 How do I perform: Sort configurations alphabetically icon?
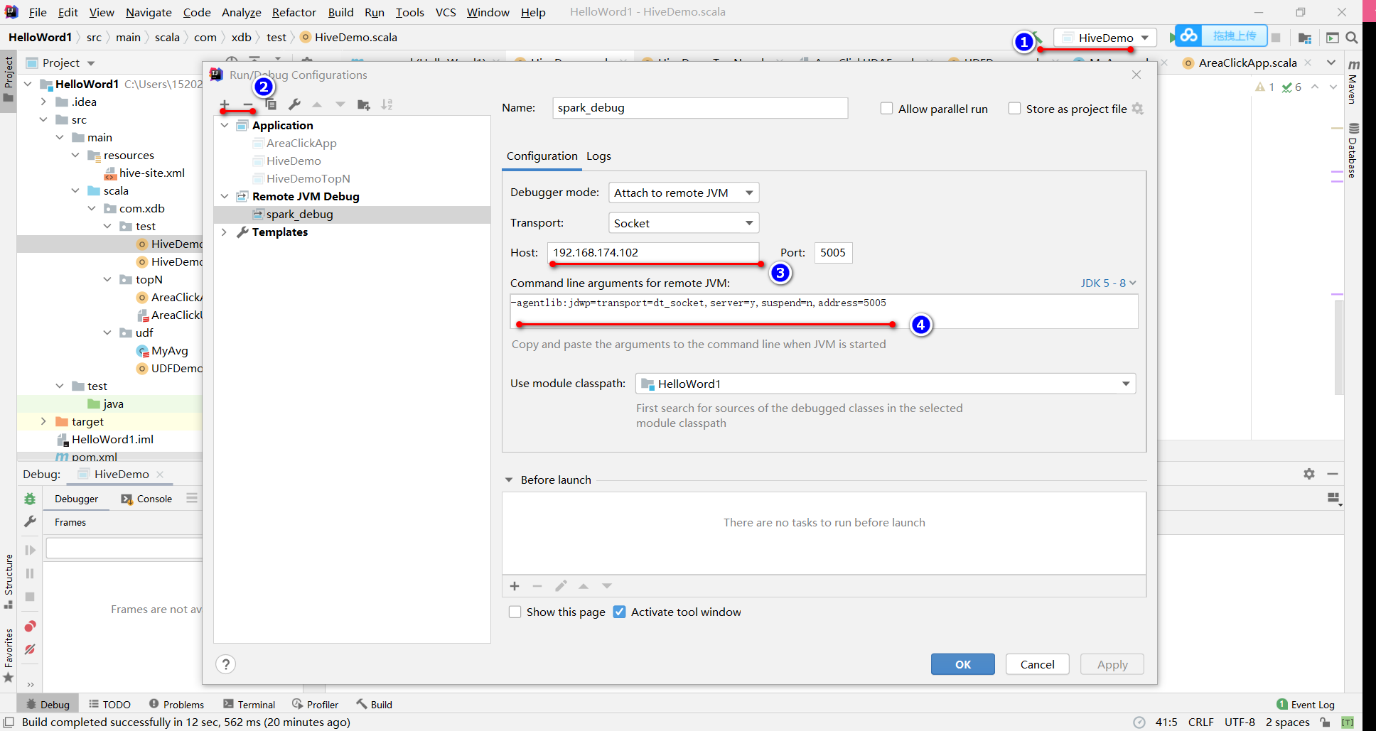(x=387, y=104)
